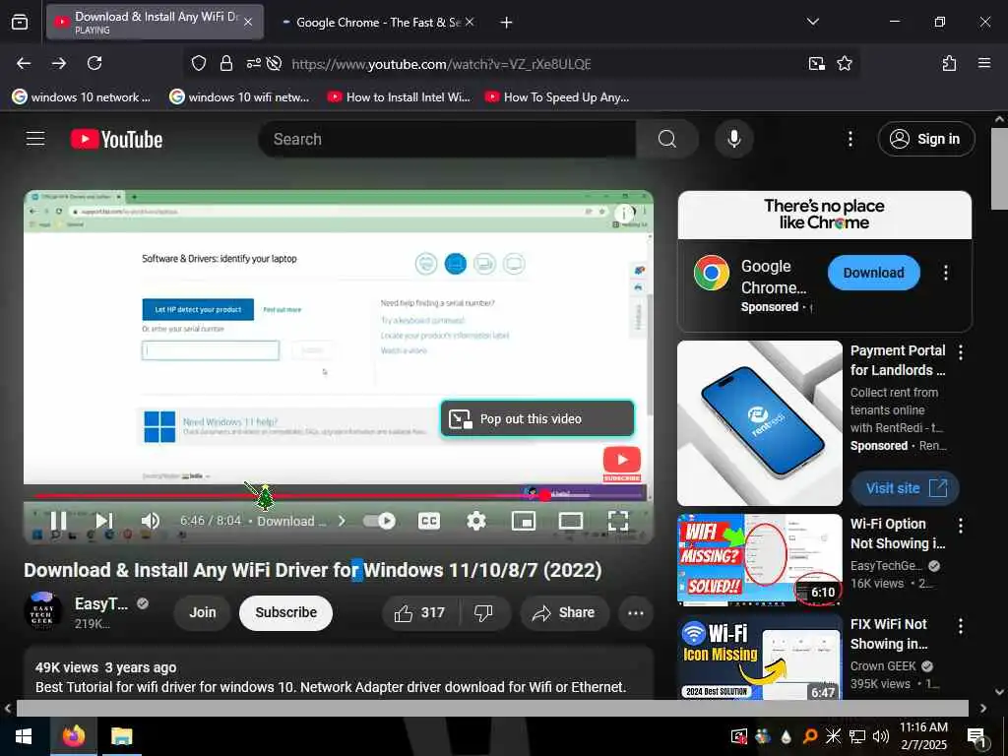Open EasyTech channel avatar

pos(42,610)
